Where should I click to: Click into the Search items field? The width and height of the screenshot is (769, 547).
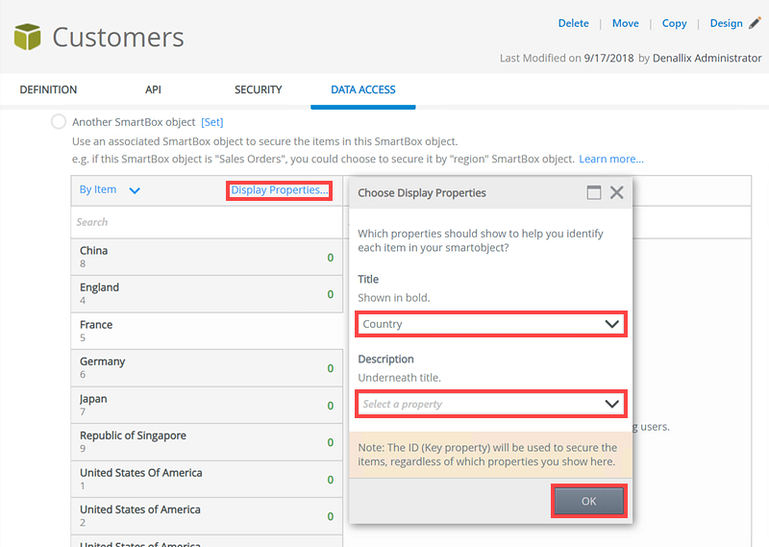pyautogui.click(x=207, y=222)
